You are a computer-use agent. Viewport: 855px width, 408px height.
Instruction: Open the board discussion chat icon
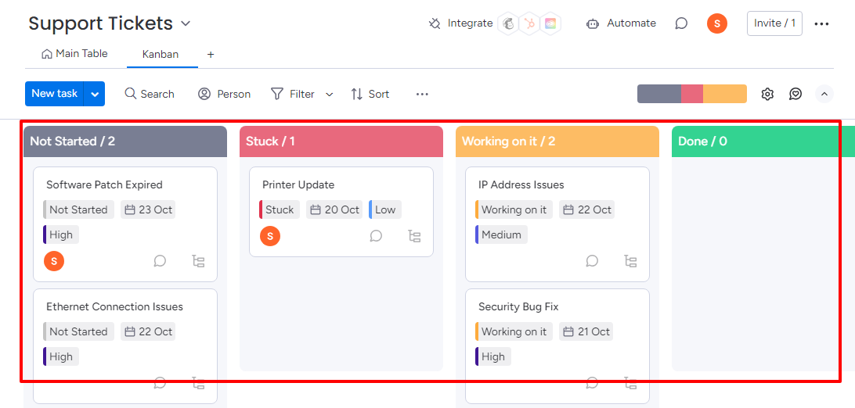(x=681, y=23)
